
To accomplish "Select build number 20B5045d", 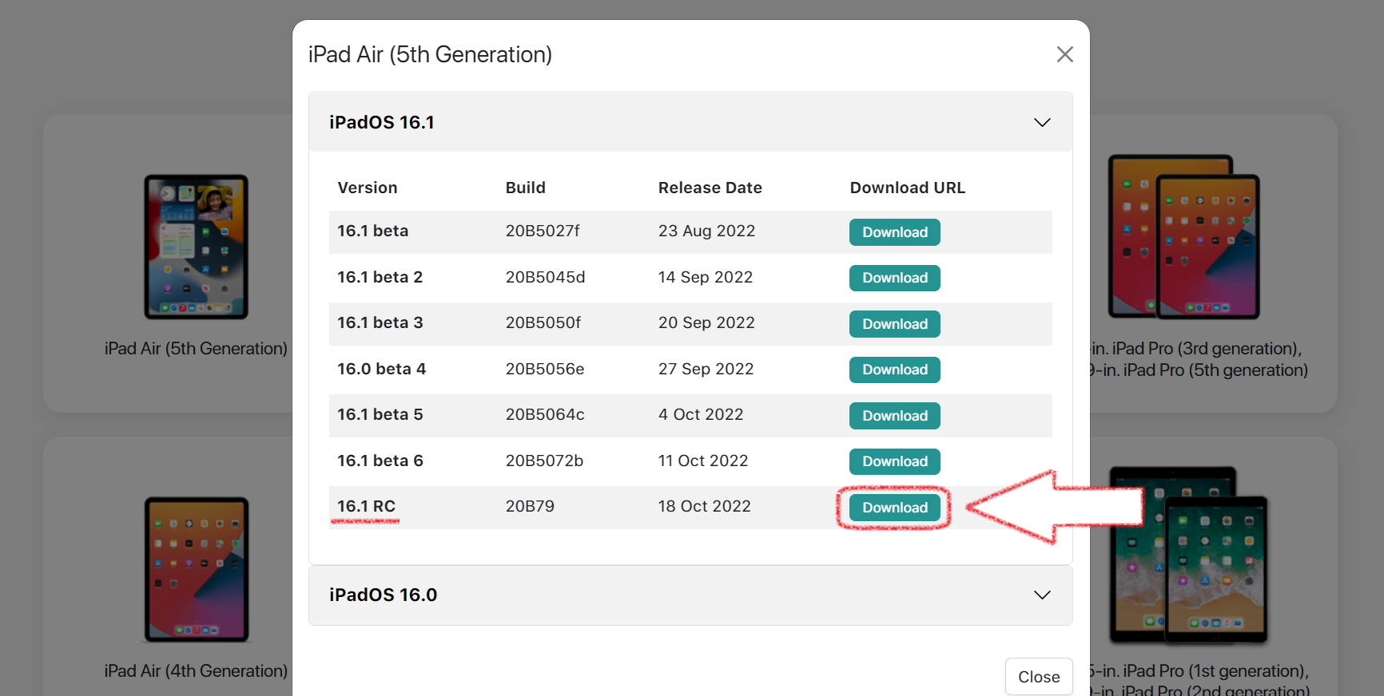I will point(545,277).
